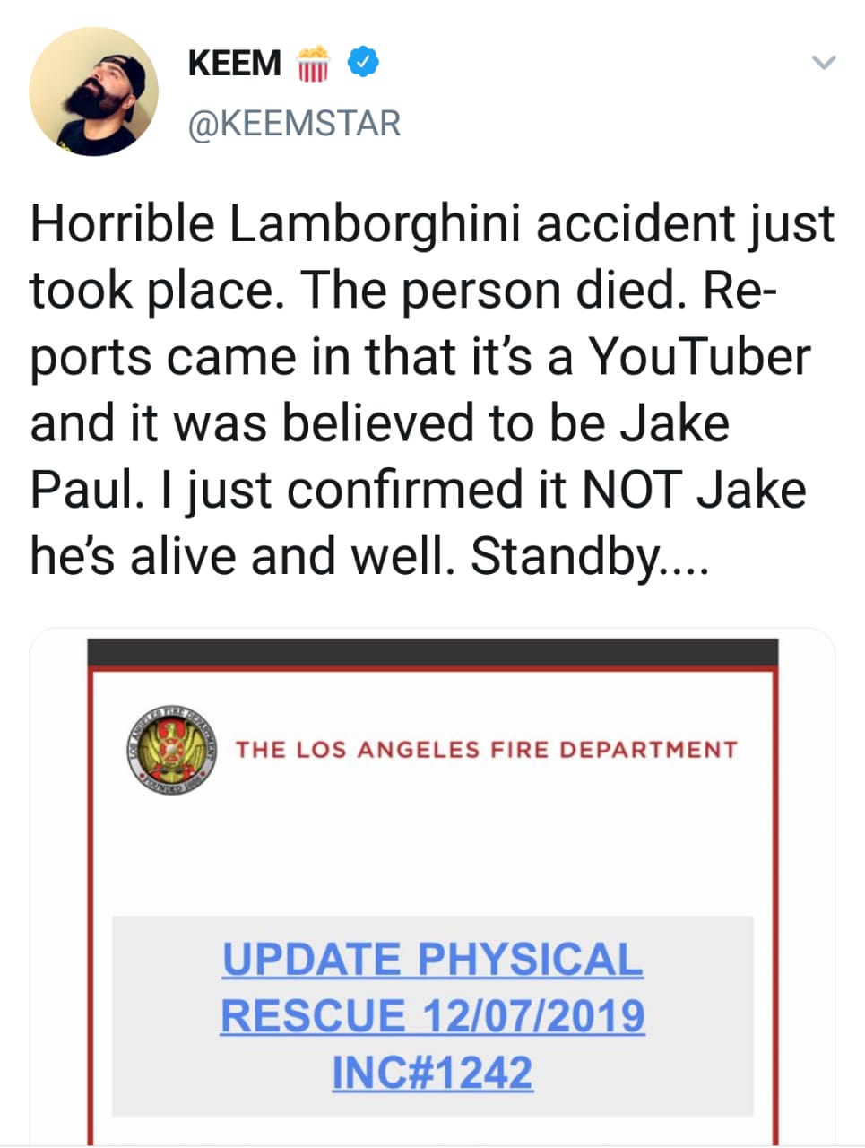
Task: Open KEEM's profile picture avatar
Action: tap(94, 91)
